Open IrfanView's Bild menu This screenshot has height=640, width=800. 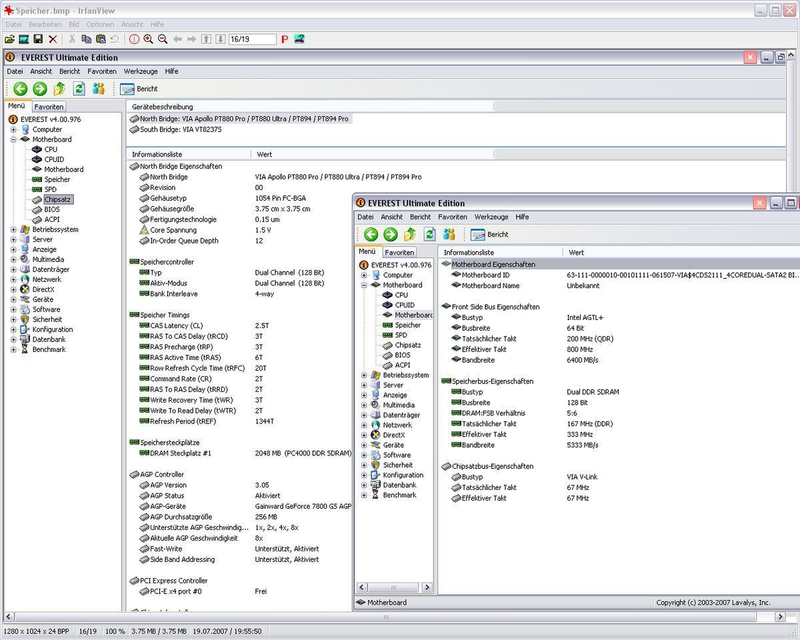[74, 25]
